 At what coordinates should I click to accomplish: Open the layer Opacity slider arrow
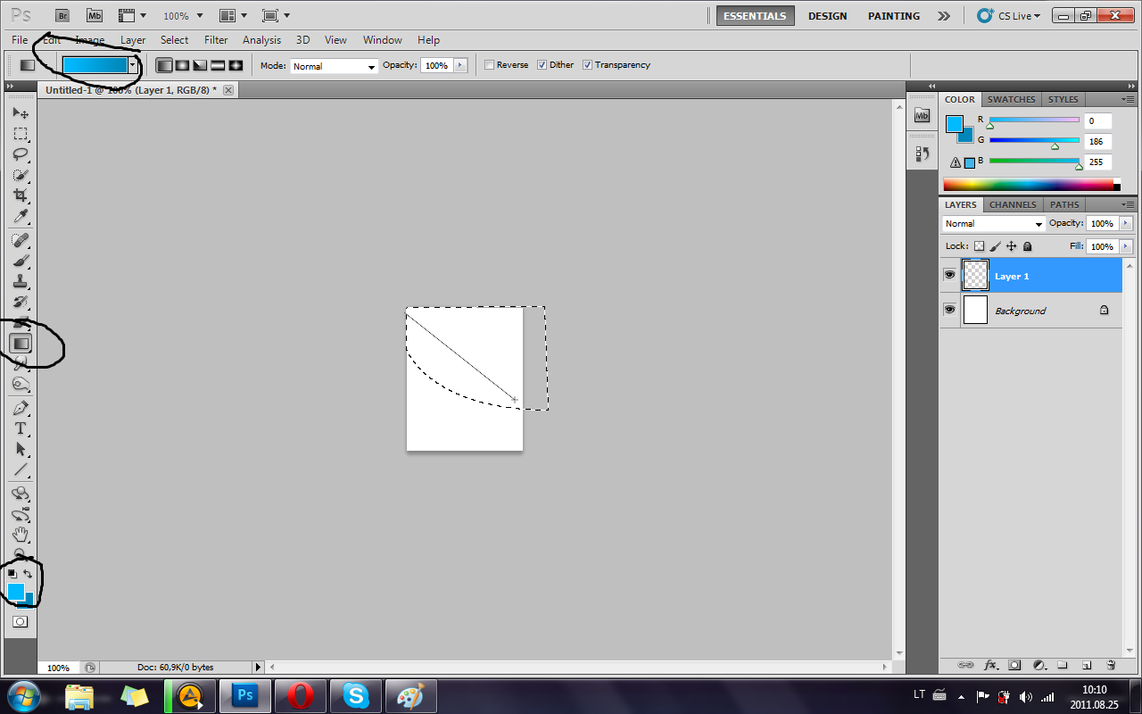1126,223
